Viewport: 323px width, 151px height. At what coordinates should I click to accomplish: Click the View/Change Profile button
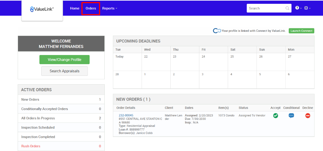coord(64,59)
